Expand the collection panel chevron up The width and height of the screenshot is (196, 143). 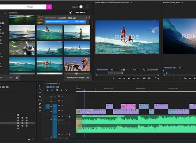tap(11, 78)
